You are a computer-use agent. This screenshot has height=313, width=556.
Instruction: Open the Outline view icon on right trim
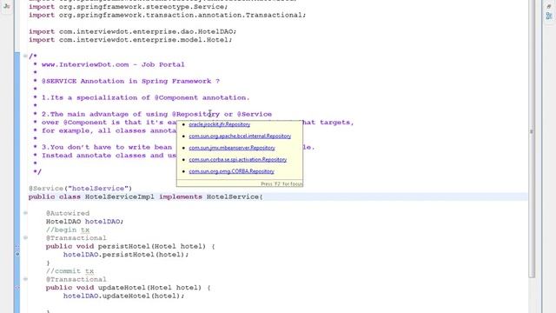pos(549,16)
